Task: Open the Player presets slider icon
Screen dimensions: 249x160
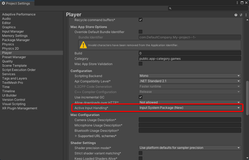Action: click(x=241, y=15)
